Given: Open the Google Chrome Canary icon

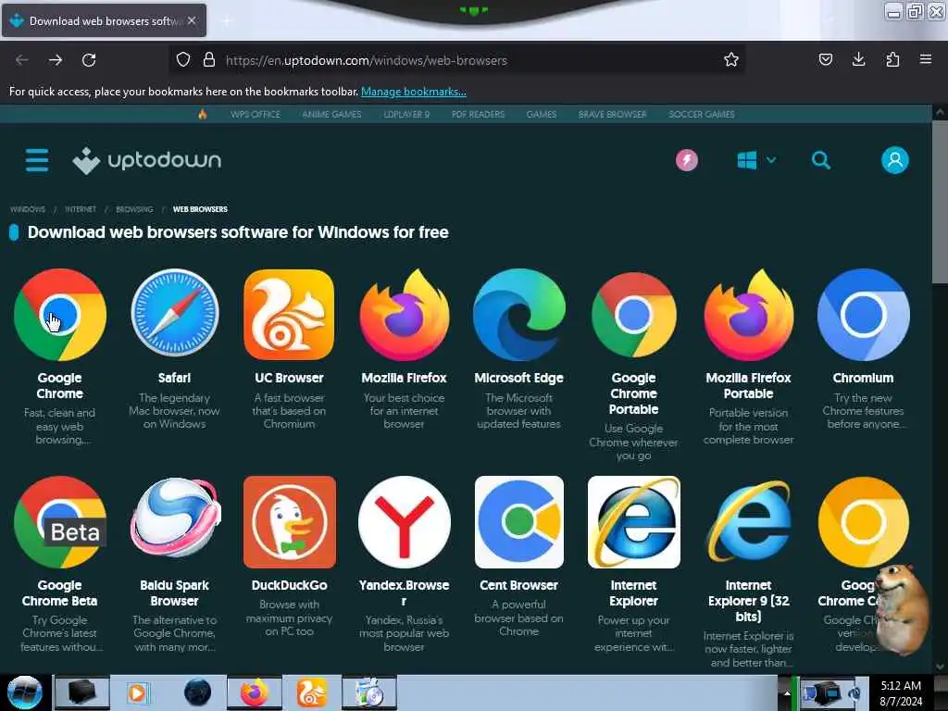Looking at the screenshot, I should coord(863,522).
